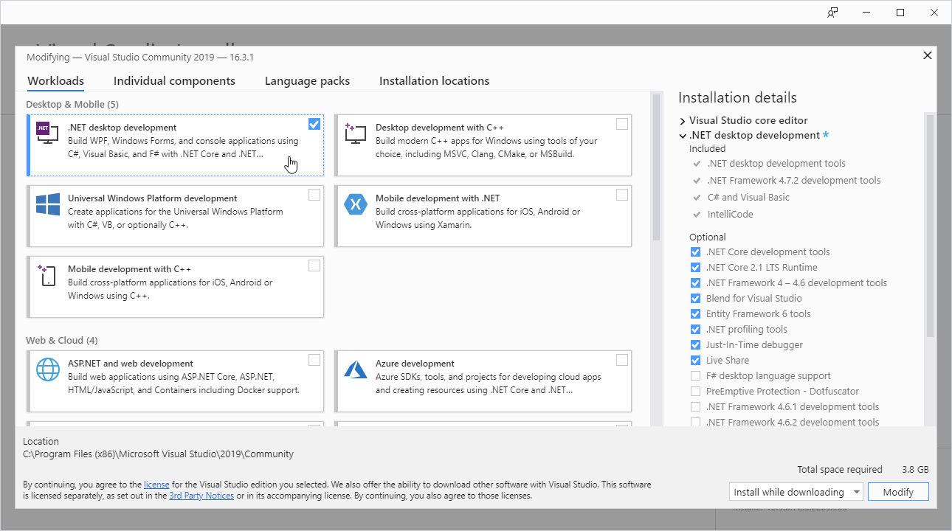Uncheck the .NET desktop development workload checkbox
The image size is (952, 531).
[x=314, y=124]
